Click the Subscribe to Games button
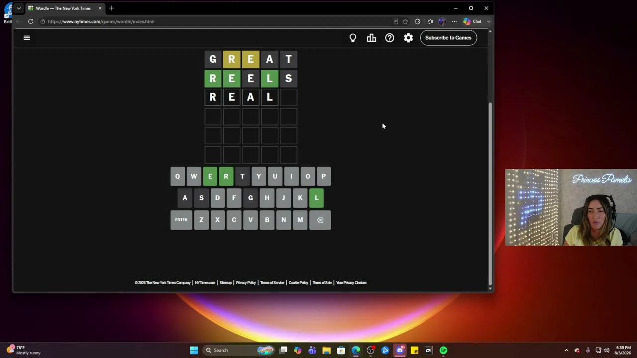637x358 pixels. coord(448,38)
